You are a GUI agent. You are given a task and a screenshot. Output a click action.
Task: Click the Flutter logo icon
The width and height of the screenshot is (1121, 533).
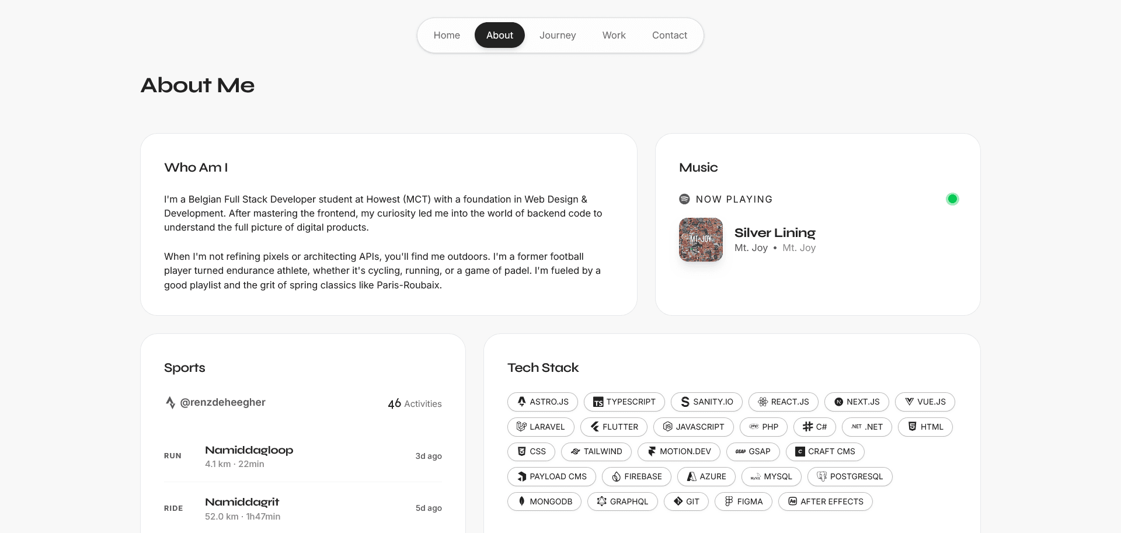tap(595, 427)
